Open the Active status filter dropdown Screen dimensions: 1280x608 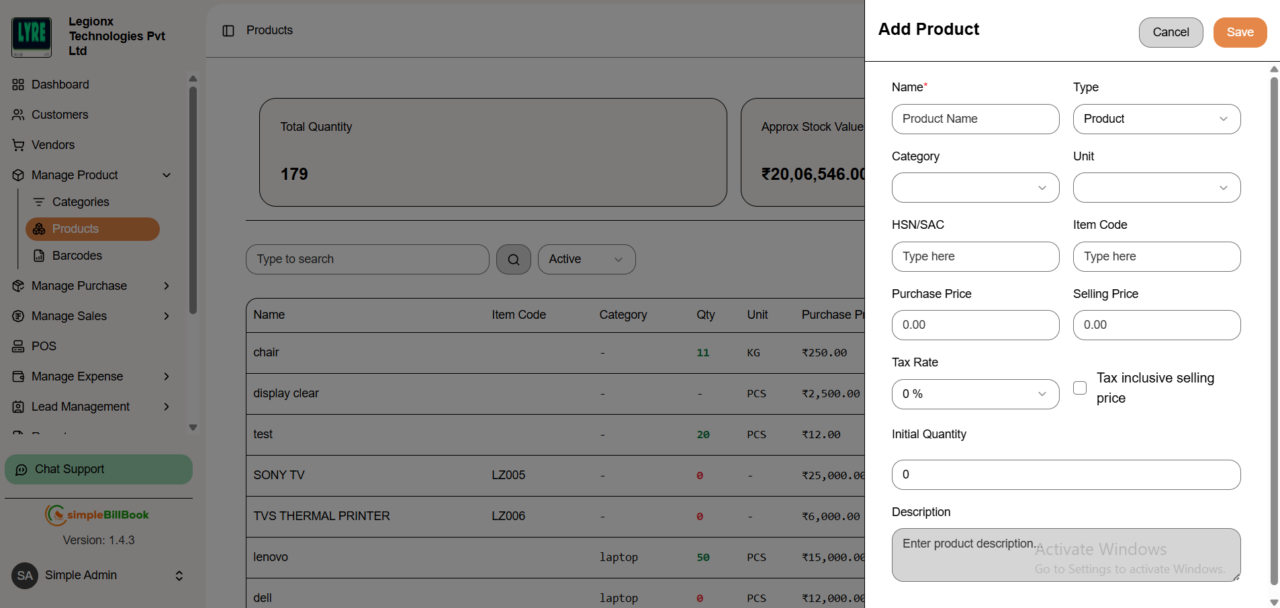pyautogui.click(x=586, y=259)
